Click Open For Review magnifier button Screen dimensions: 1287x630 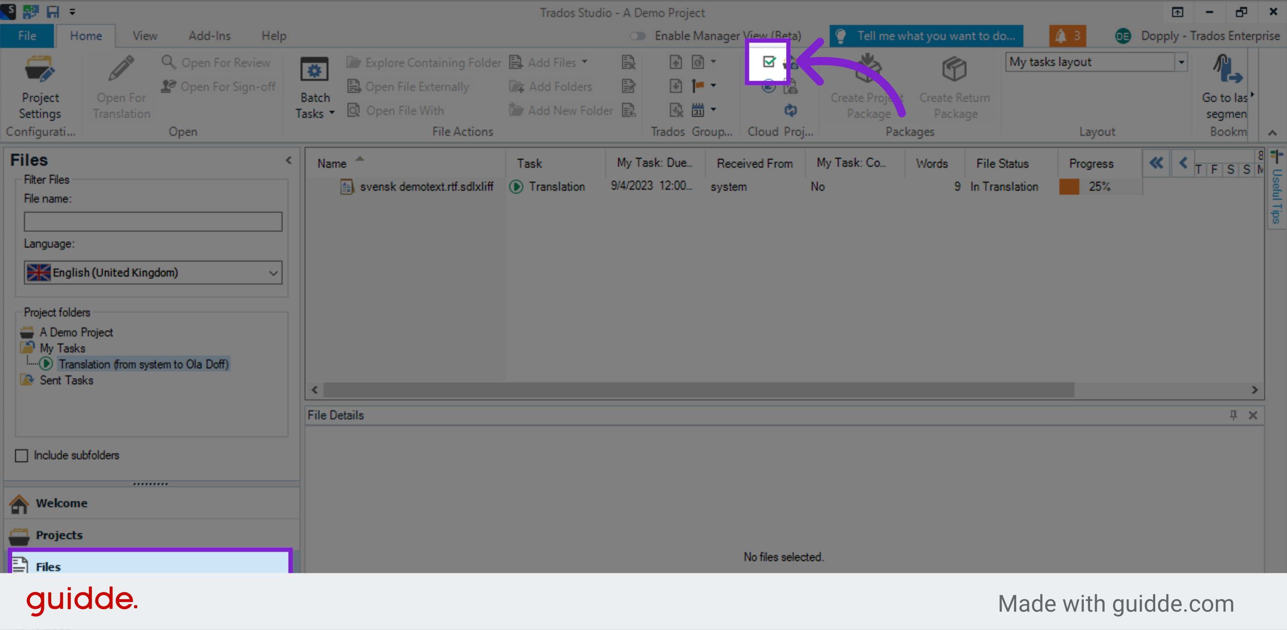coord(216,62)
